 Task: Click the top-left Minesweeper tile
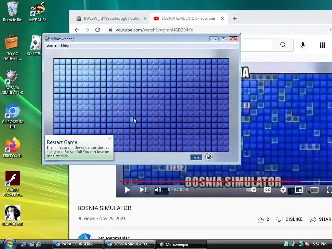tap(57, 61)
